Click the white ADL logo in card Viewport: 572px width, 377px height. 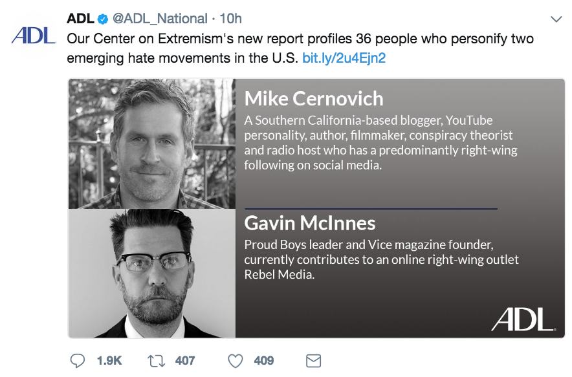click(522, 319)
